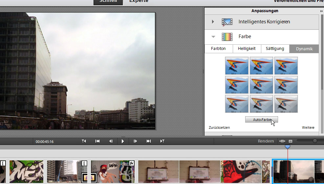Choose middle-left Dynamik preset thumbnail
Viewport: 324px width, 184px height.
237,85
